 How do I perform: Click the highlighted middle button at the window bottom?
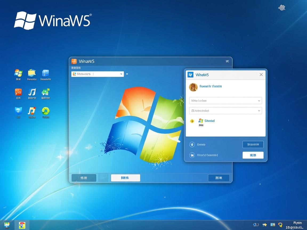(125, 178)
